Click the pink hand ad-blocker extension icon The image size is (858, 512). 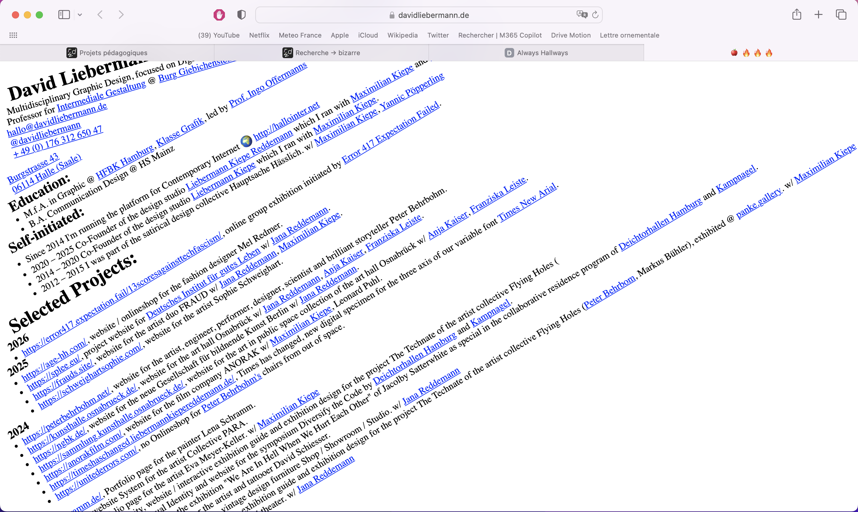[x=219, y=15]
